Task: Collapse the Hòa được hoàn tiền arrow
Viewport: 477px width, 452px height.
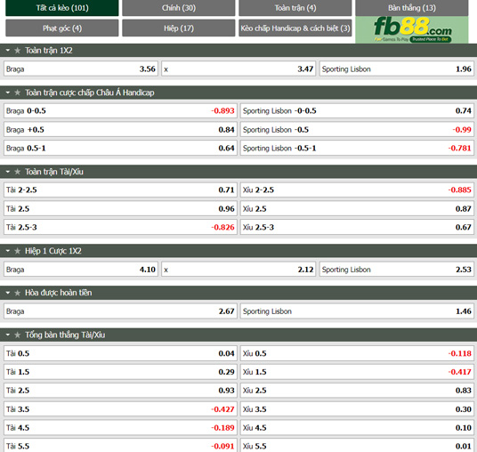Action: pos(8,293)
